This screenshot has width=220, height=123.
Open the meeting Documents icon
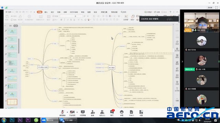coord(131,113)
